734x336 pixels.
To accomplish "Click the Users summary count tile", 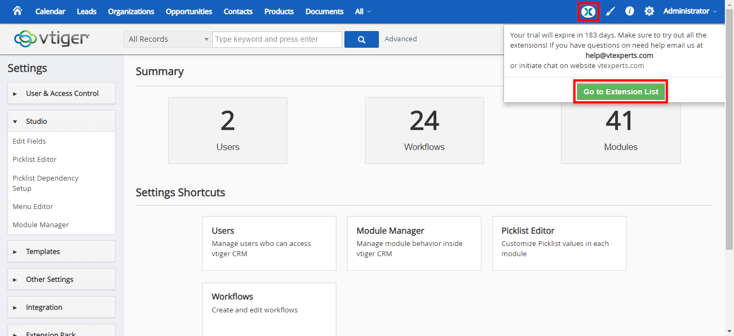I will point(228,130).
